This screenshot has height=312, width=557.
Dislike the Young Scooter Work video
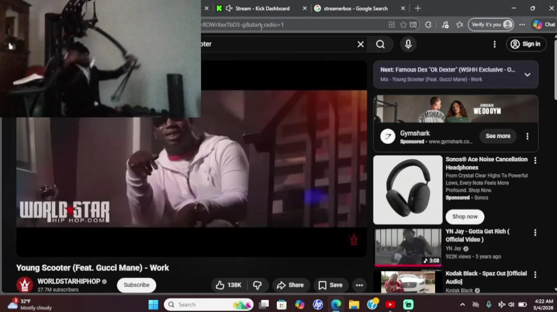257,285
